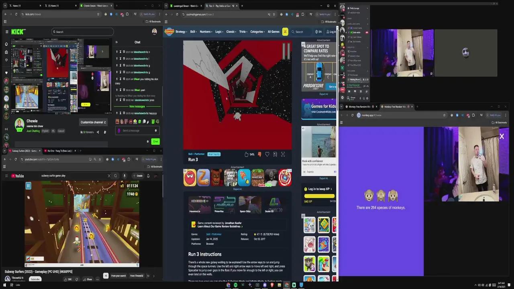Open Numbers dropdown on Coolmath Games
Screen dimensions: 514x289
click(206, 32)
